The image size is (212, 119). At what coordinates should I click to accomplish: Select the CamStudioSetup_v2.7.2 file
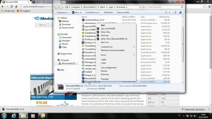[x=94, y=20]
